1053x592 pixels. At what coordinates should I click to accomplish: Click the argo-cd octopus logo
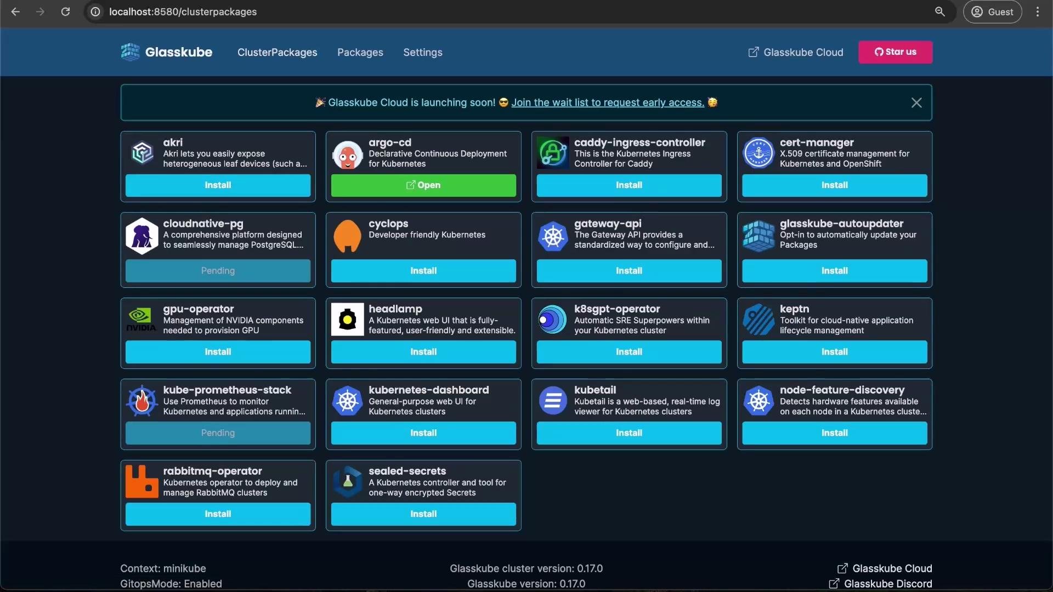tap(347, 155)
